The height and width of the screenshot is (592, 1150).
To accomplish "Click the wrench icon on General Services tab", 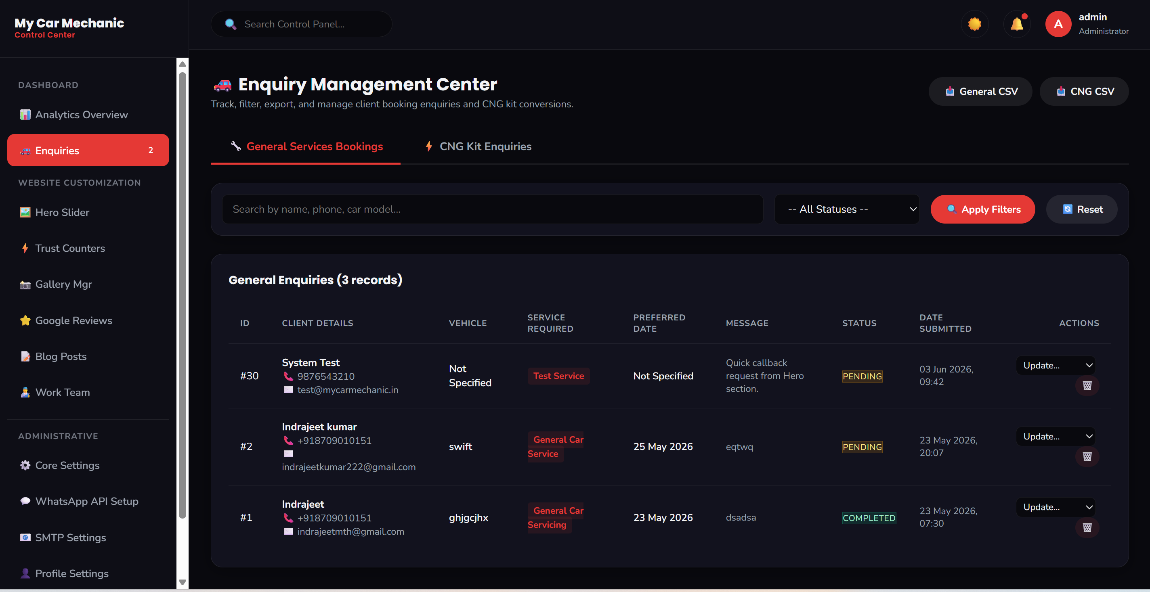I will [x=235, y=146].
